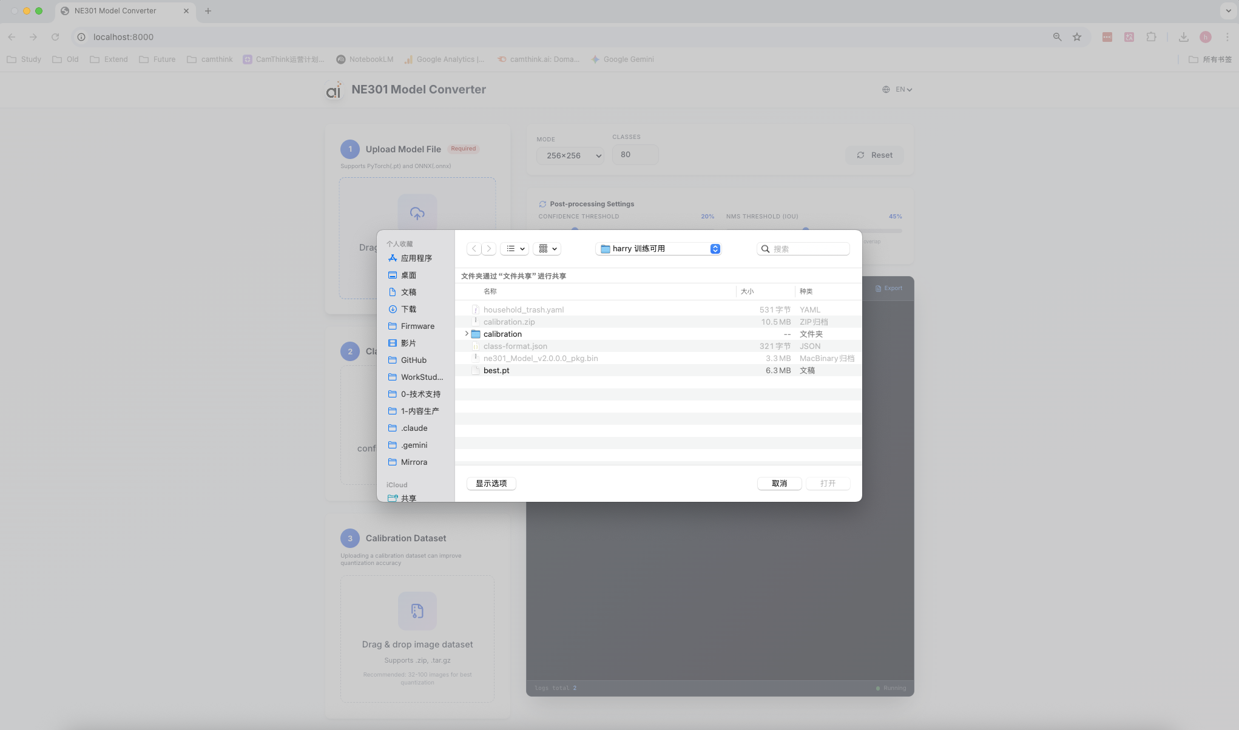
Task: Expand the calibration folder disclosure arrow
Action: pyautogui.click(x=467, y=334)
